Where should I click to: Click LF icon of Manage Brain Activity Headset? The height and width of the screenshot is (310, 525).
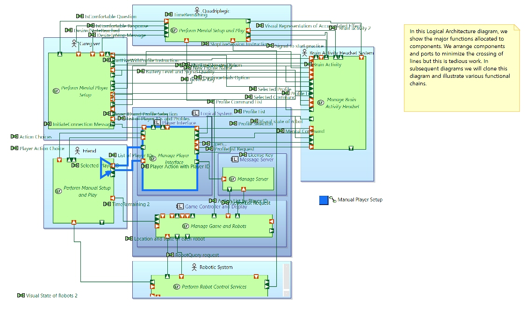pyautogui.click(x=321, y=103)
